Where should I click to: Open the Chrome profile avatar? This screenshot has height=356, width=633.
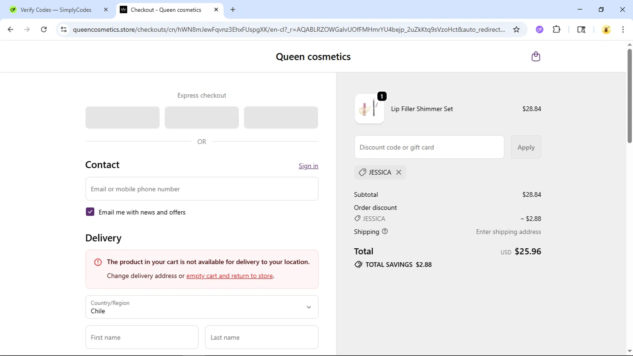tap(606, 30)
